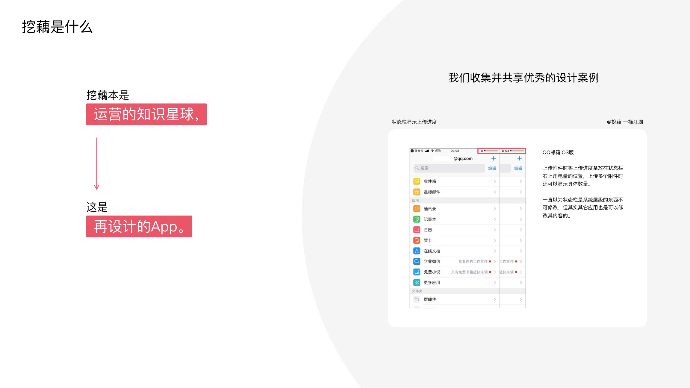
Task: Tap the plus icon on the overlapping right screenshot
Action: point(520,158)
